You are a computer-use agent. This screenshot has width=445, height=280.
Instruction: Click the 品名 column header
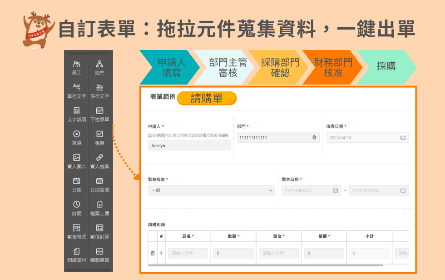(188, 236)
